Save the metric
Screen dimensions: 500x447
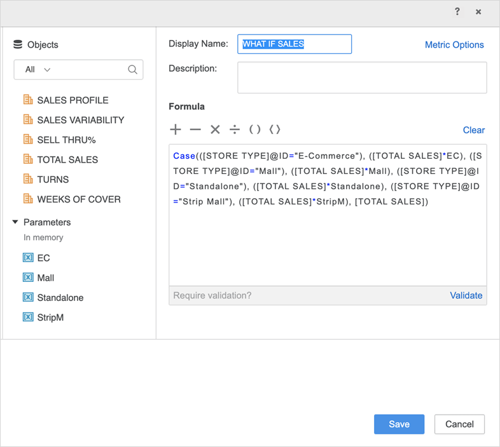tap(399, 424)
